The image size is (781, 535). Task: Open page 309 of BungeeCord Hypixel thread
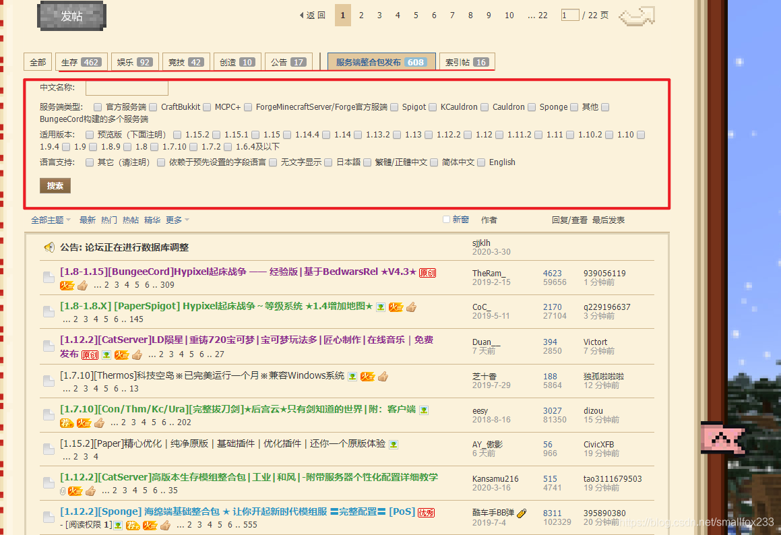[167, 285]
